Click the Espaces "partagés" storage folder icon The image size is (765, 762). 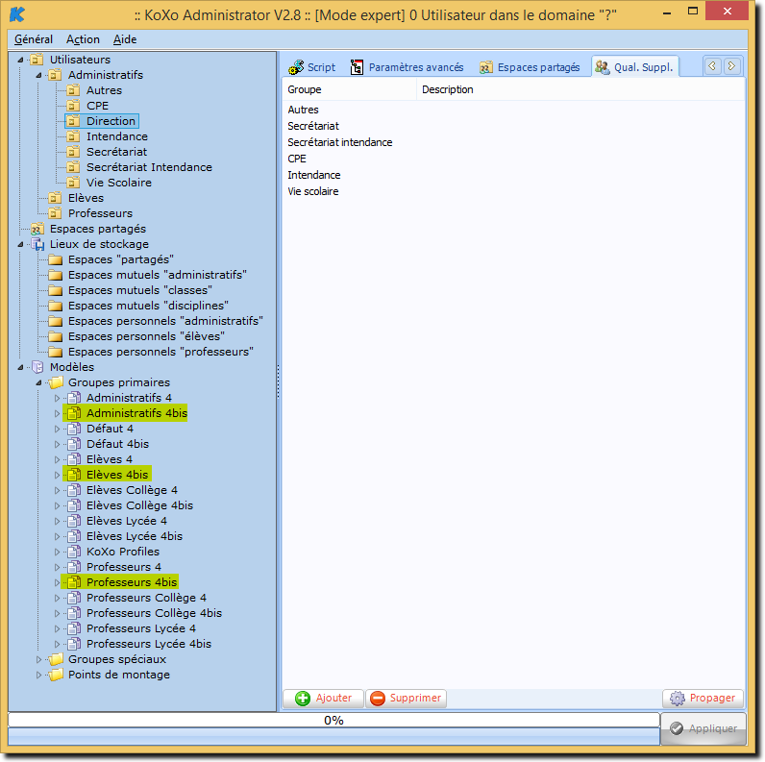coord(55,259)
